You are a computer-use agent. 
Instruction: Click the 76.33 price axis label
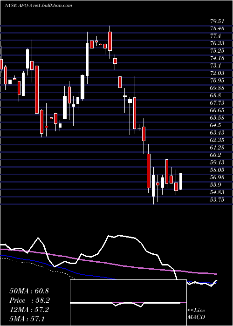click(x=217, y=43)
